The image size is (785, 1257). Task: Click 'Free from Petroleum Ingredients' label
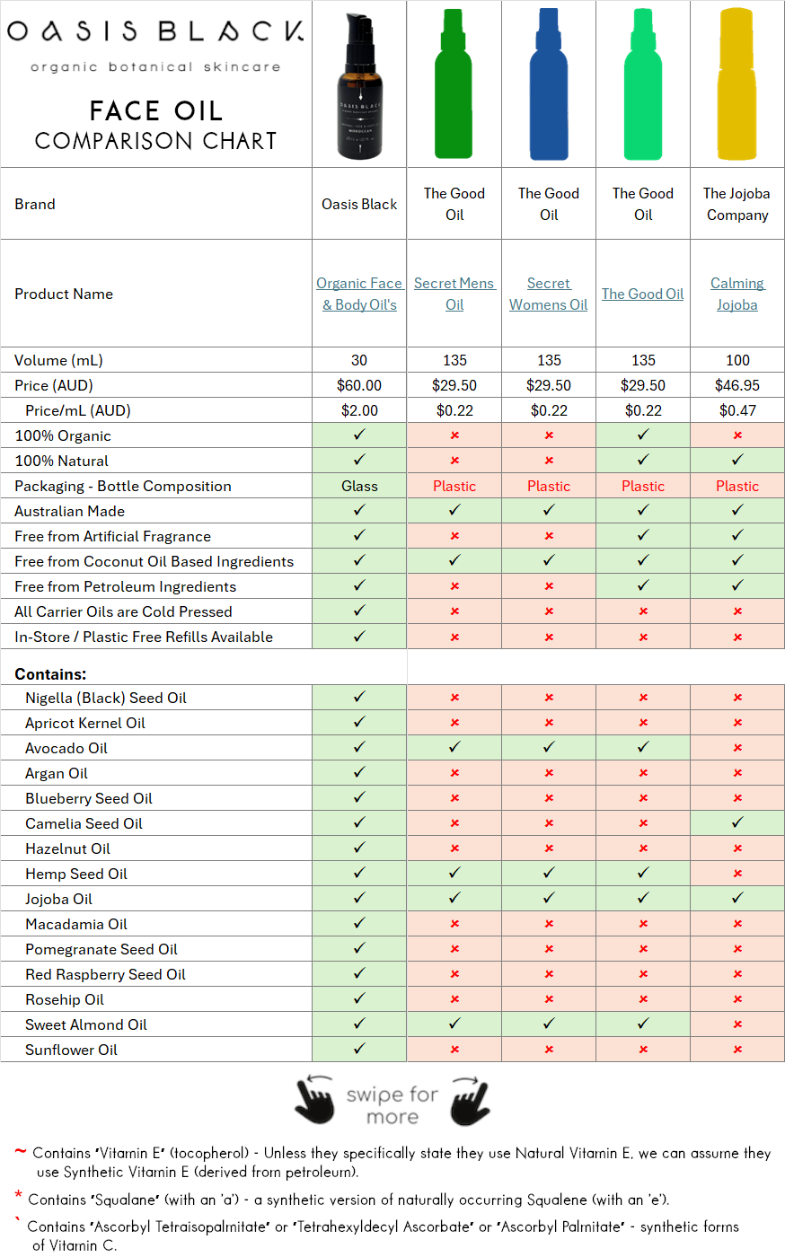point(125,586)
